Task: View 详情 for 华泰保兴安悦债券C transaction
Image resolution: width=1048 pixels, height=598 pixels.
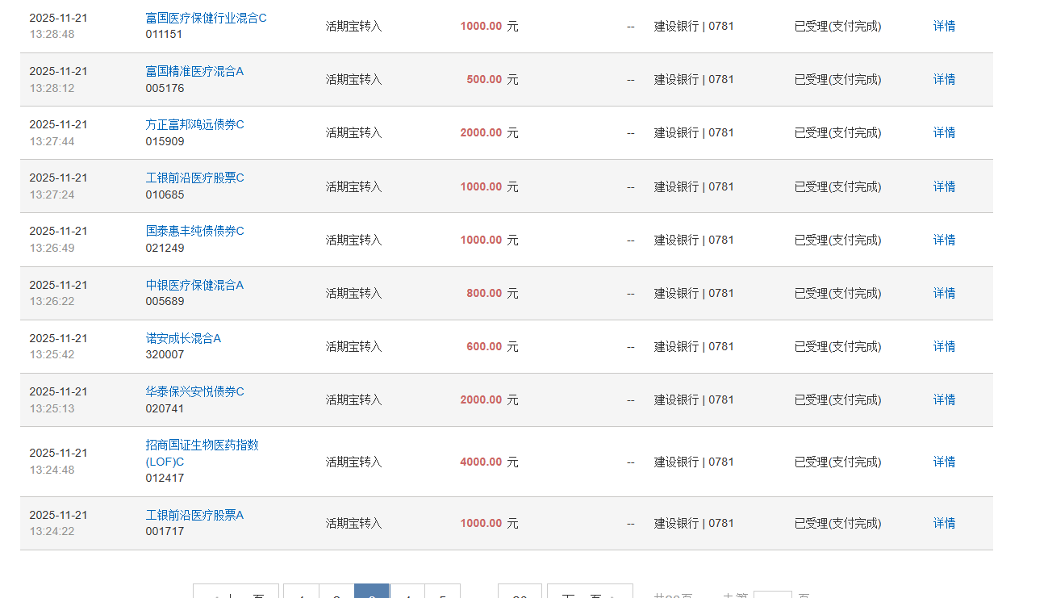Action: pos(944,399)
